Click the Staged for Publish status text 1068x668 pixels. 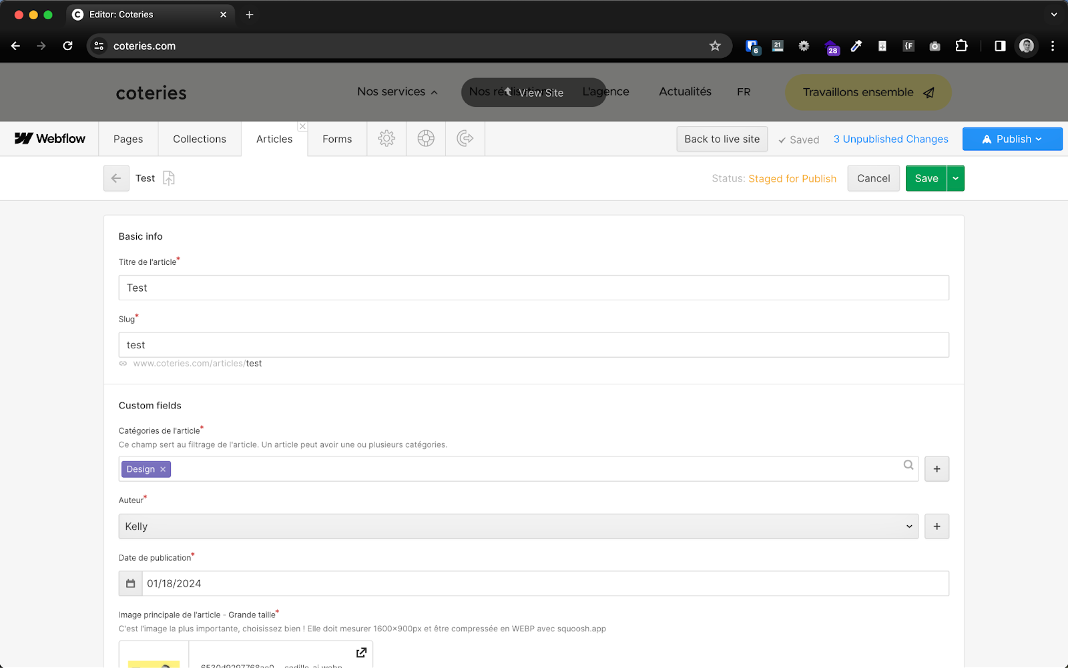792,178
